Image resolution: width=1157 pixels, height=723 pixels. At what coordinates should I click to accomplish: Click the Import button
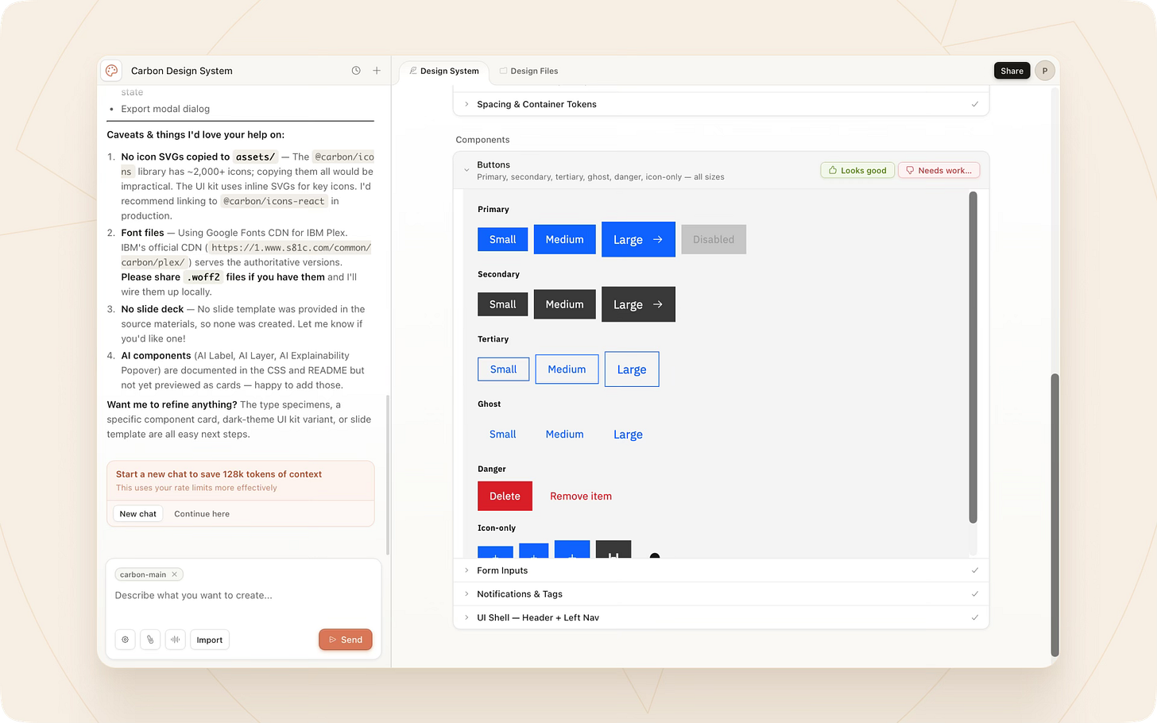pos(210,640)
